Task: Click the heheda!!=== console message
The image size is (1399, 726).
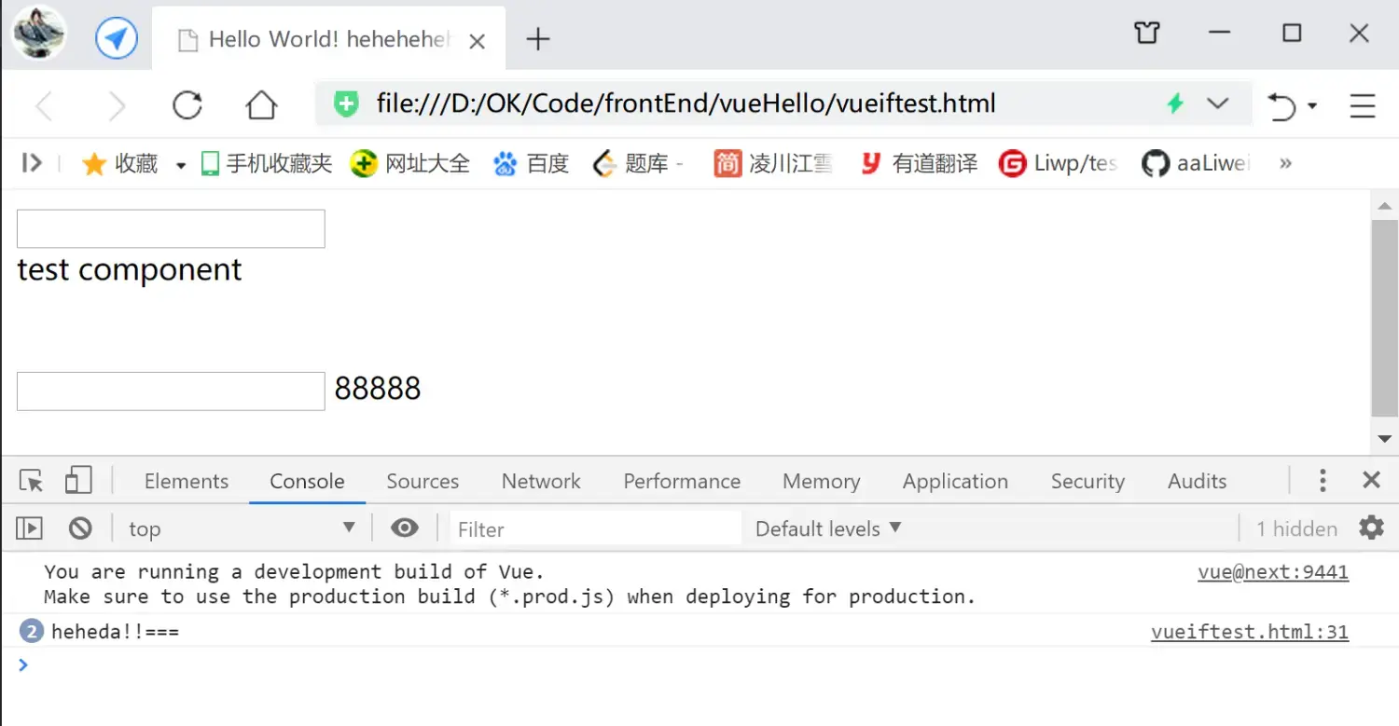Action: tap(115, 632)
